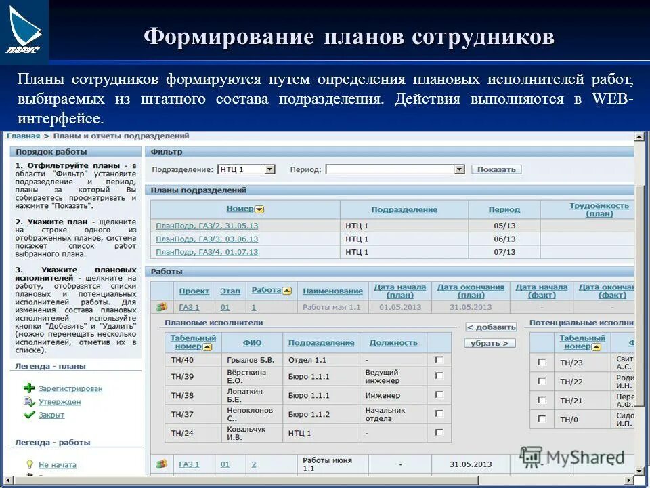Image resolution: width=650 pixels, height=488 pixels.
Task: Sort planned performers by ФИО header
Action: (x=252, y=343)
